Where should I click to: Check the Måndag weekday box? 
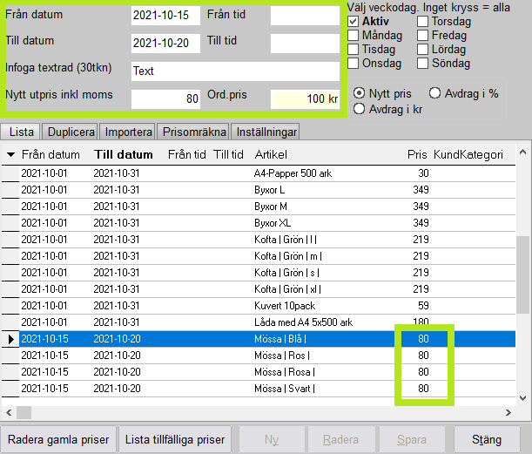tap(354, 36)
